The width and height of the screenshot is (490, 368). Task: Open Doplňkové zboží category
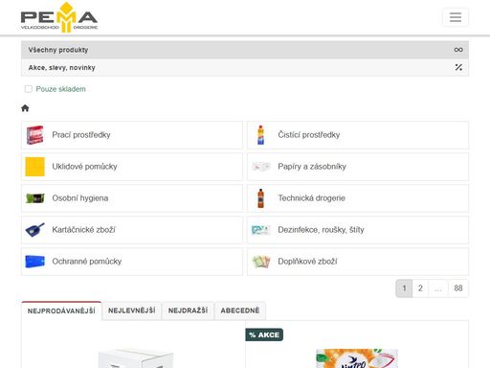pyautogui.click(x=358, y=262)
